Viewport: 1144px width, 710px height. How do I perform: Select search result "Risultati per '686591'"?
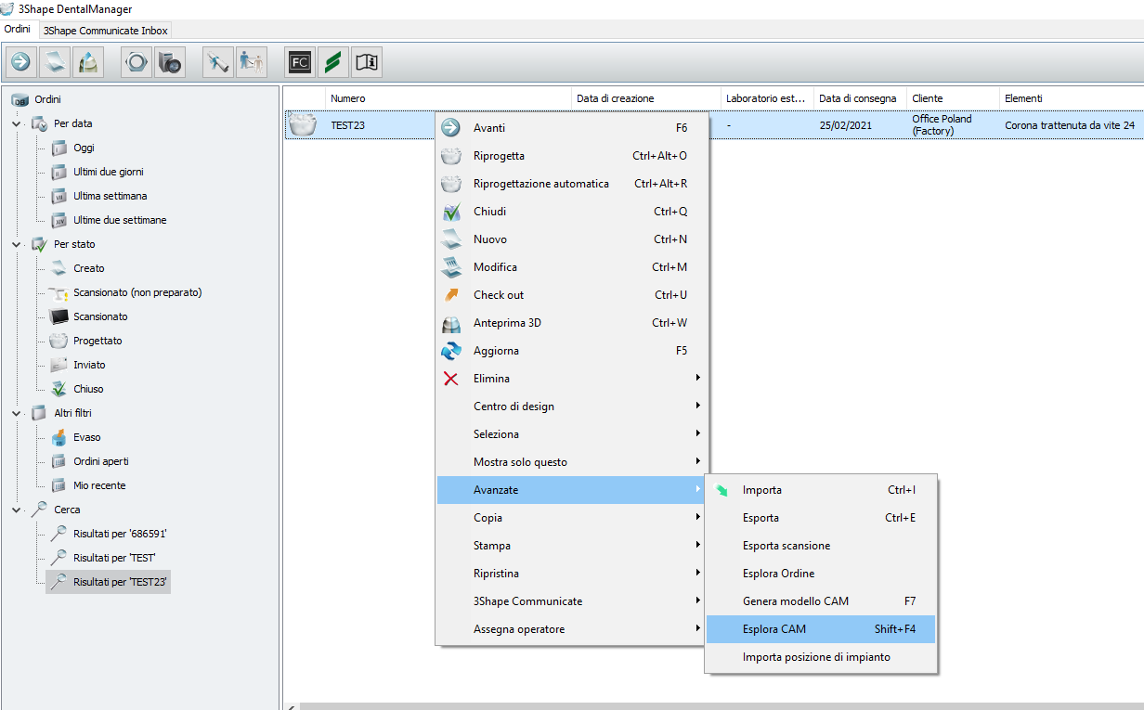(x=120, y=534)
